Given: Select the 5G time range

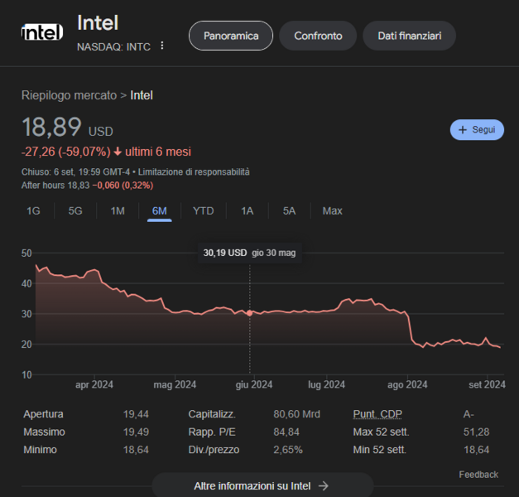Looking at the screenshot, I should (75, 210).
